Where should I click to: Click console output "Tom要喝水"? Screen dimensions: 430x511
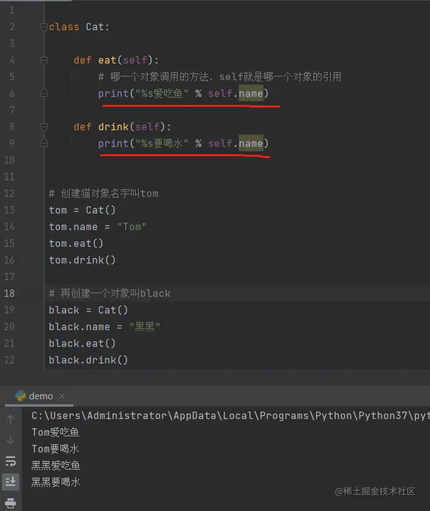click(x=56, y=449)
